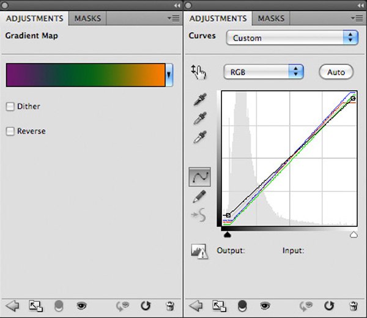View previous state in Gradient Map panel
This screenshot has width=367, height=318.
(123, 306)
